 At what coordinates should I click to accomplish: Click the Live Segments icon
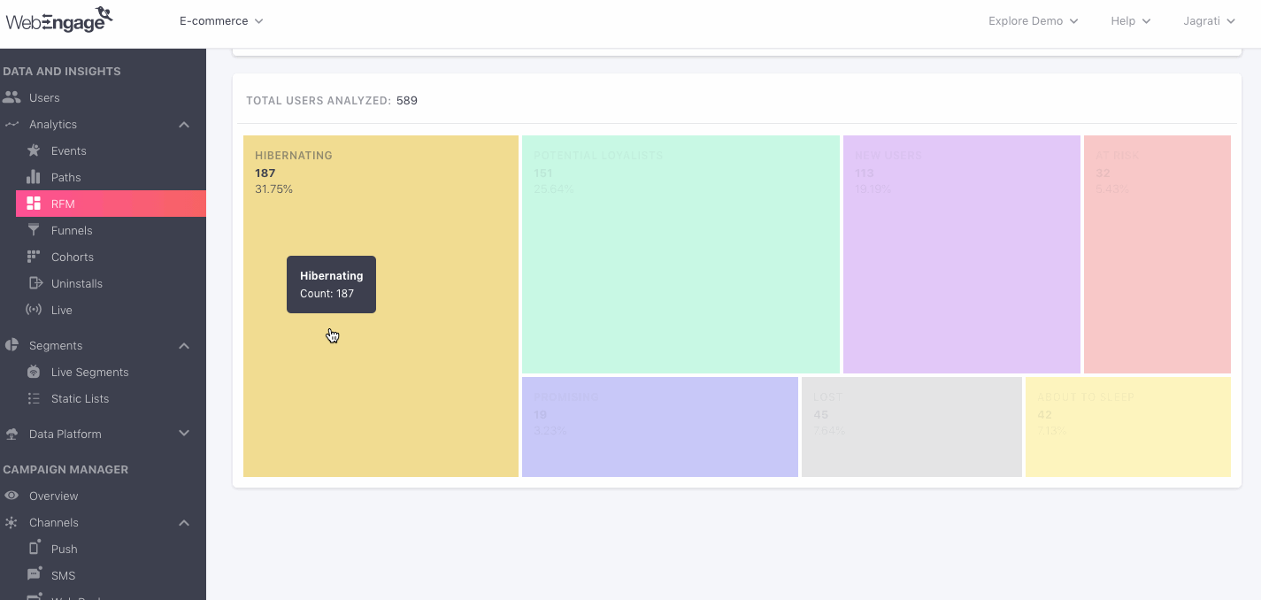(x=34, y=372)
